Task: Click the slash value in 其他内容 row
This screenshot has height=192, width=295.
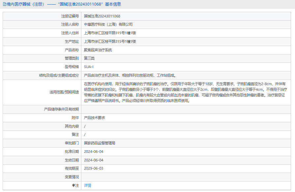Action: 85,126
